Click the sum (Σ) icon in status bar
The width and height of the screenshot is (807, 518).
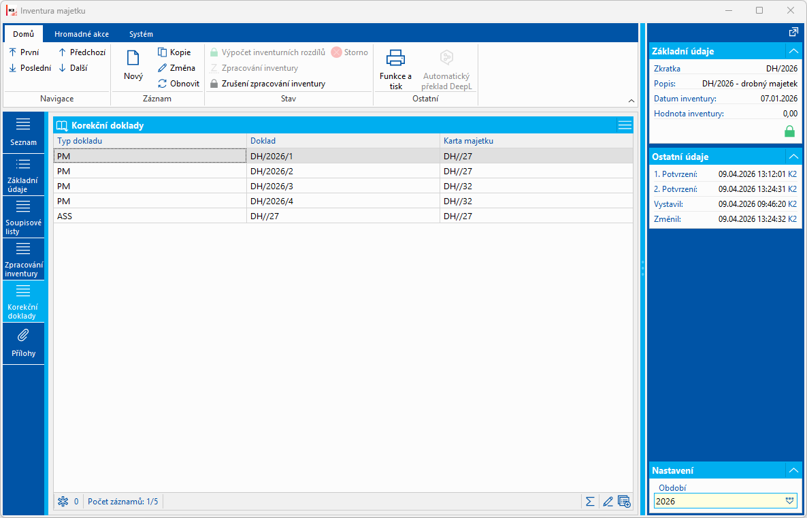591,501
